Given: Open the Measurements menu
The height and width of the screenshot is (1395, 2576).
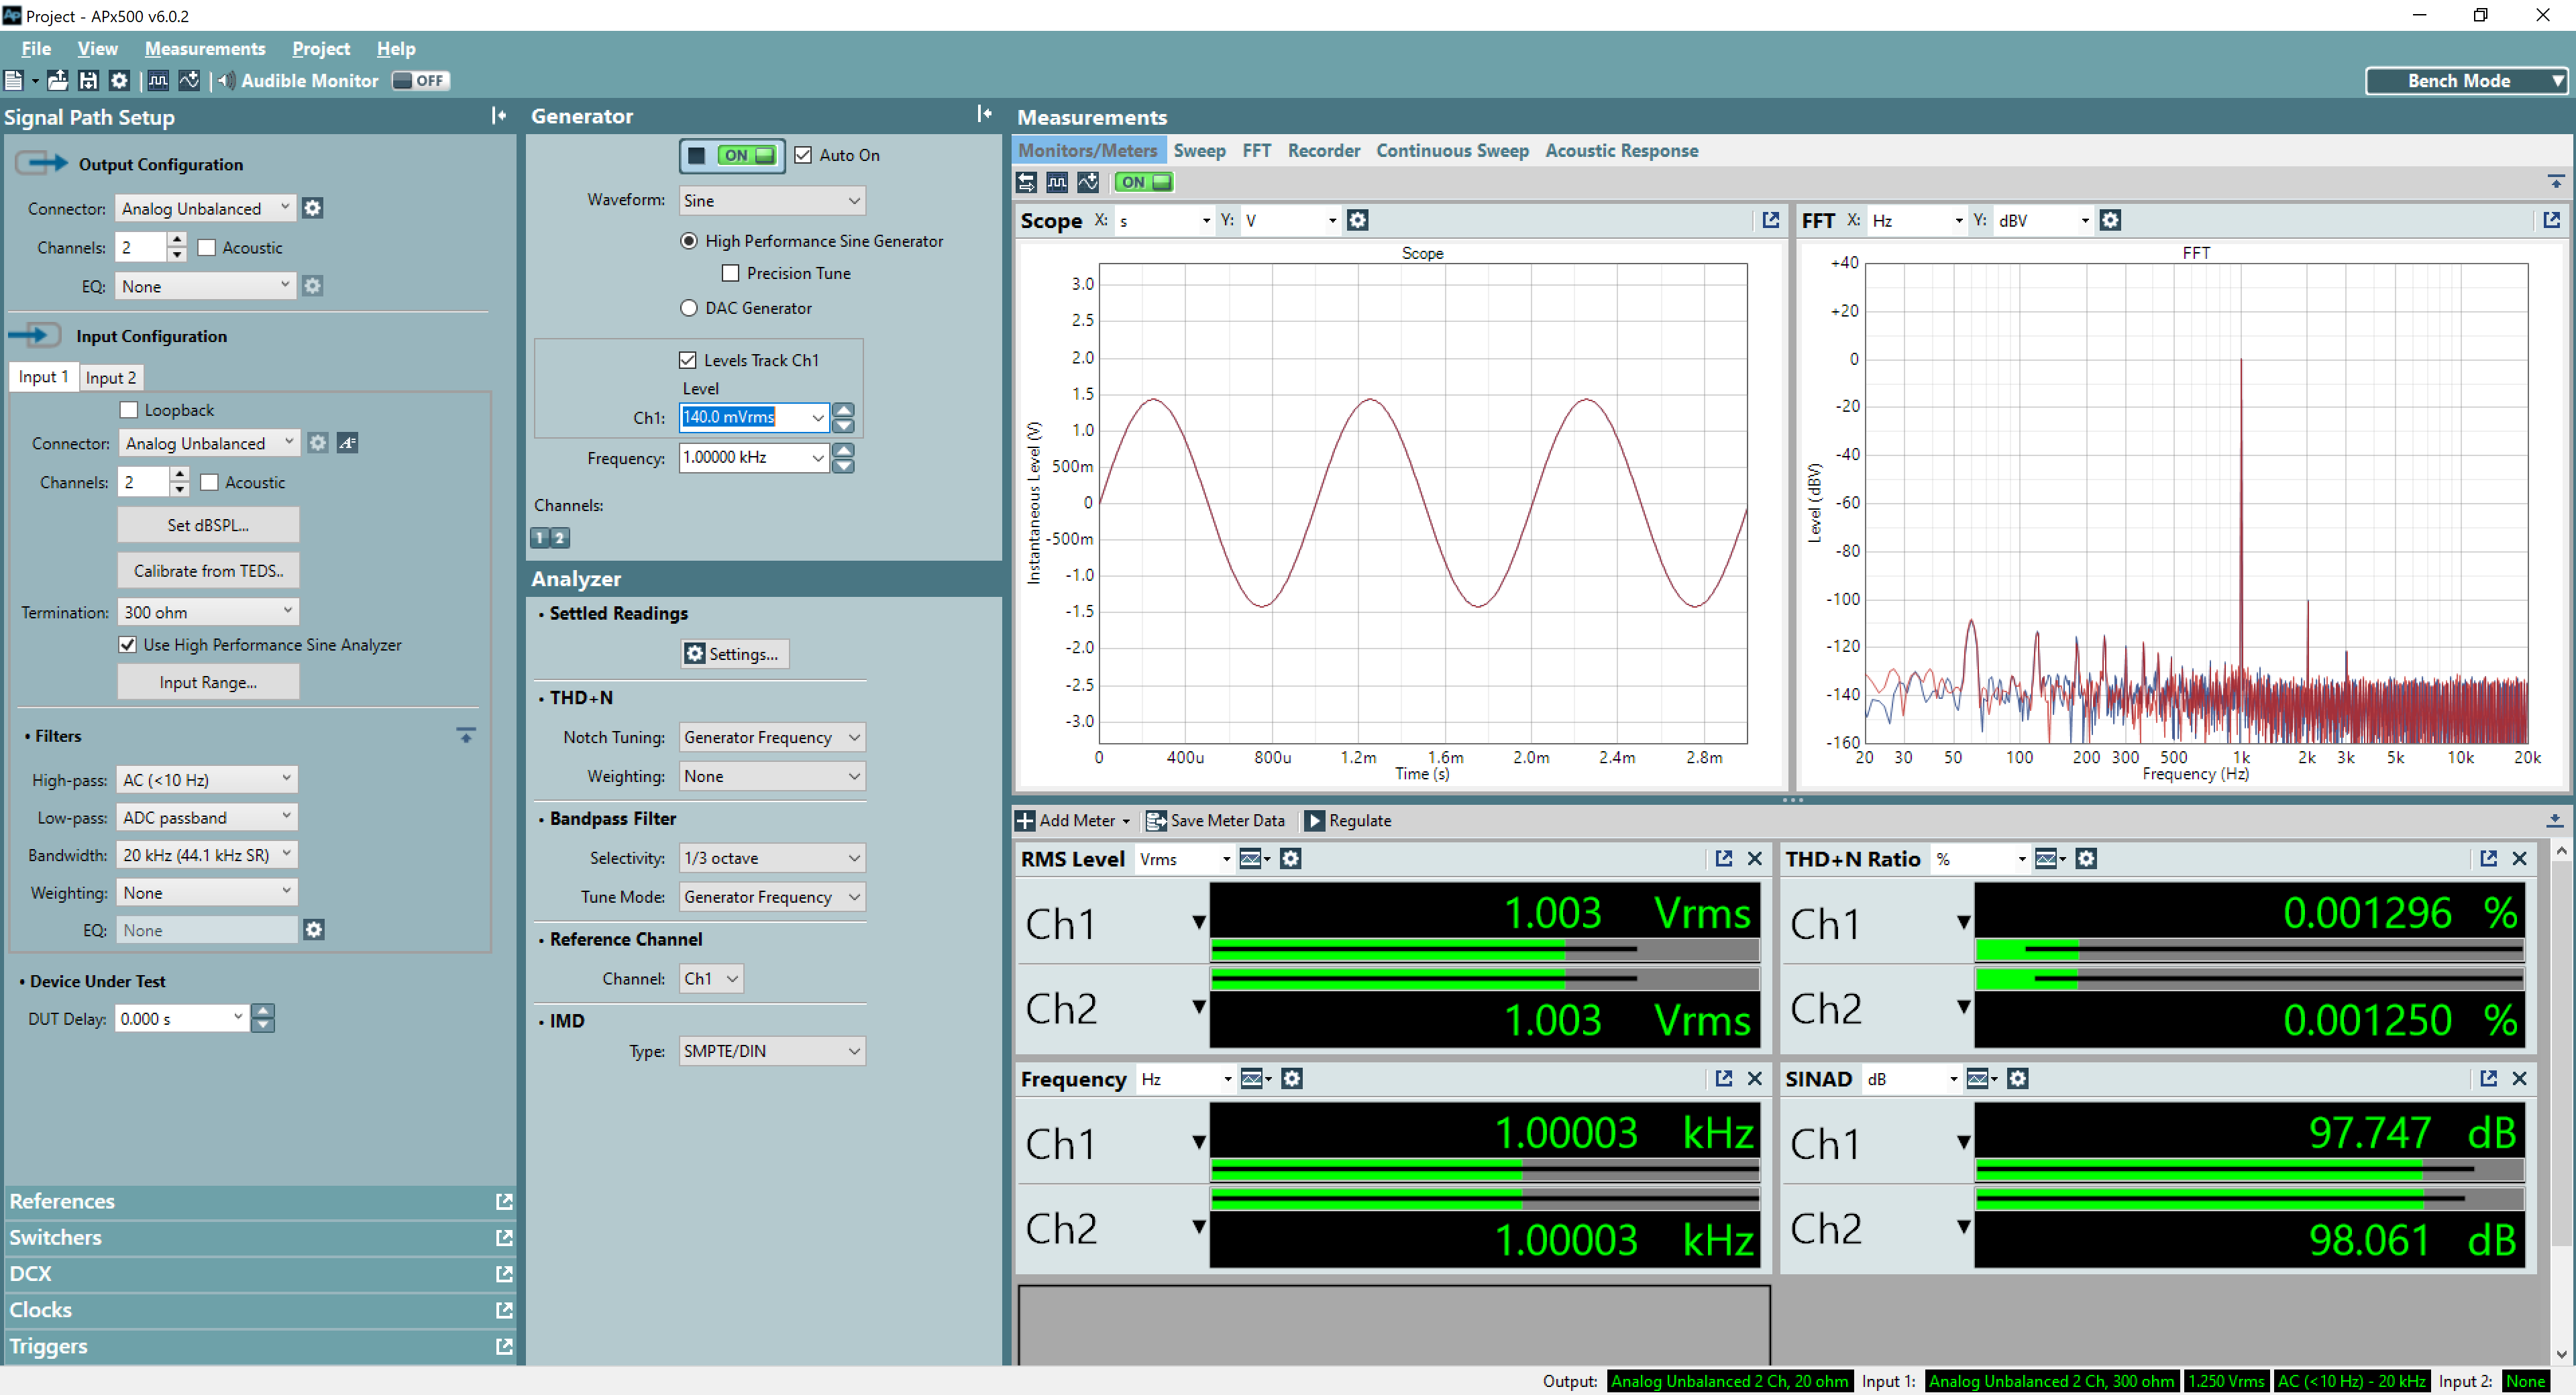Looking at the screenshot, I should click(205, 48).
